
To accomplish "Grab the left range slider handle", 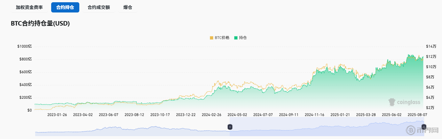I will [230, 127].
